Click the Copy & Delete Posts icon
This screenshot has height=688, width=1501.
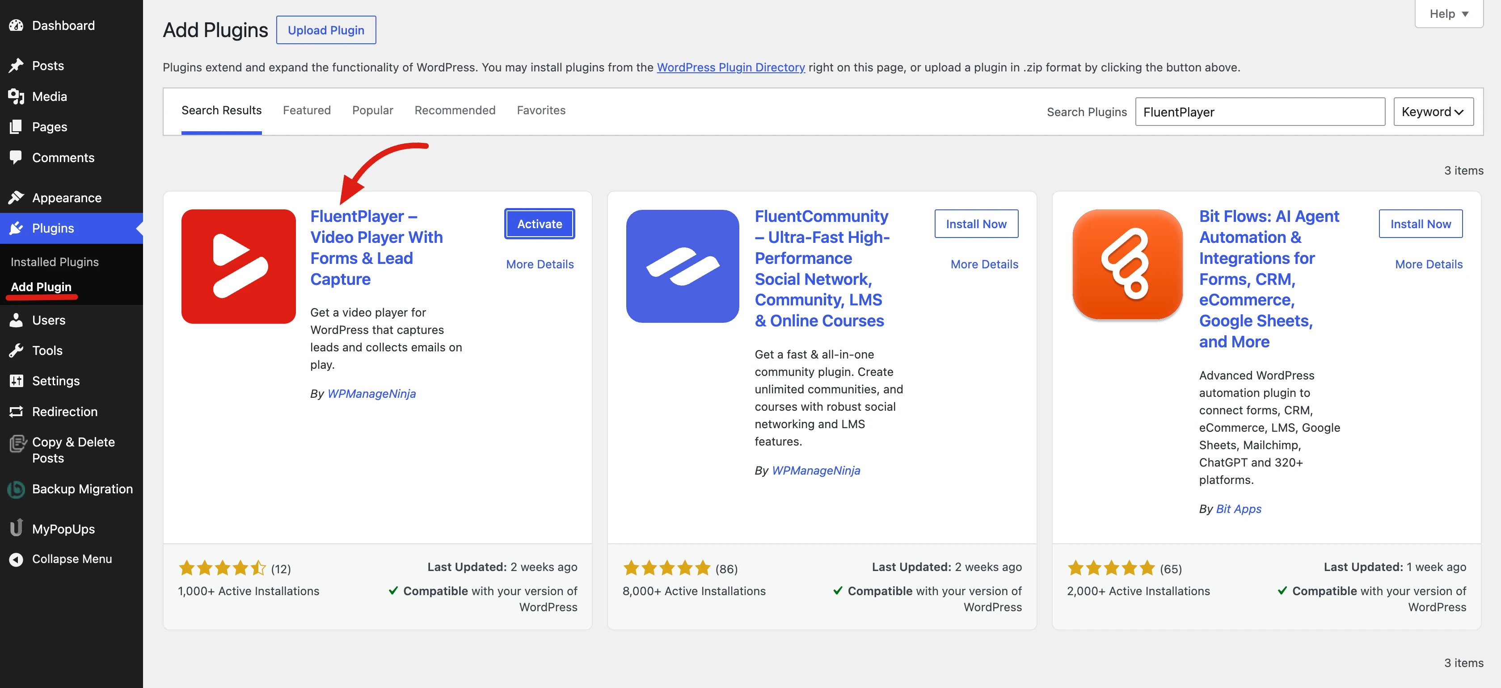[x=17, y=444]
